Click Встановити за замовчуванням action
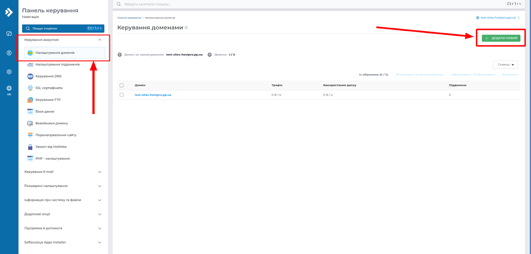This screenshot has width=531, height=254. click(419, 75)
